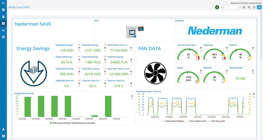Show info for Nominal Power widget

[253, 70]
